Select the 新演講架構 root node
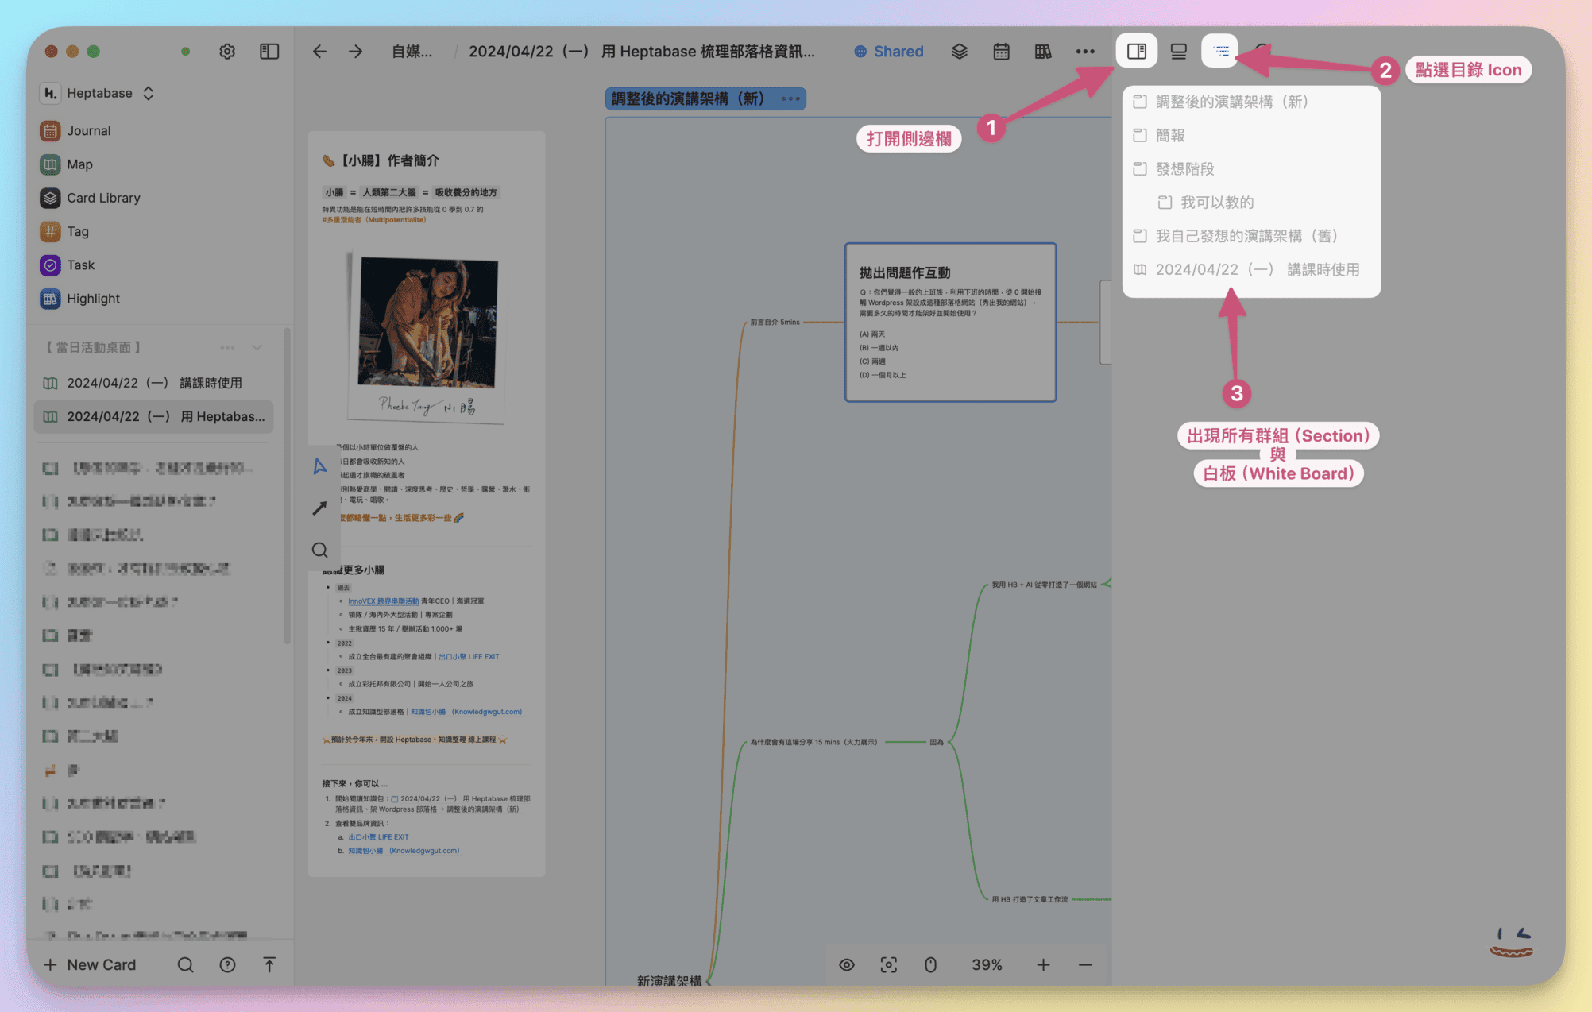This screenshot has width=1592, height=1012. [669, 980]
